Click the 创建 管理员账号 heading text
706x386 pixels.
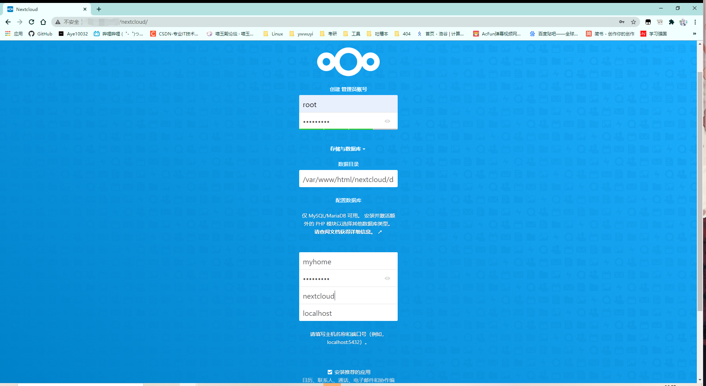[348, 89]
